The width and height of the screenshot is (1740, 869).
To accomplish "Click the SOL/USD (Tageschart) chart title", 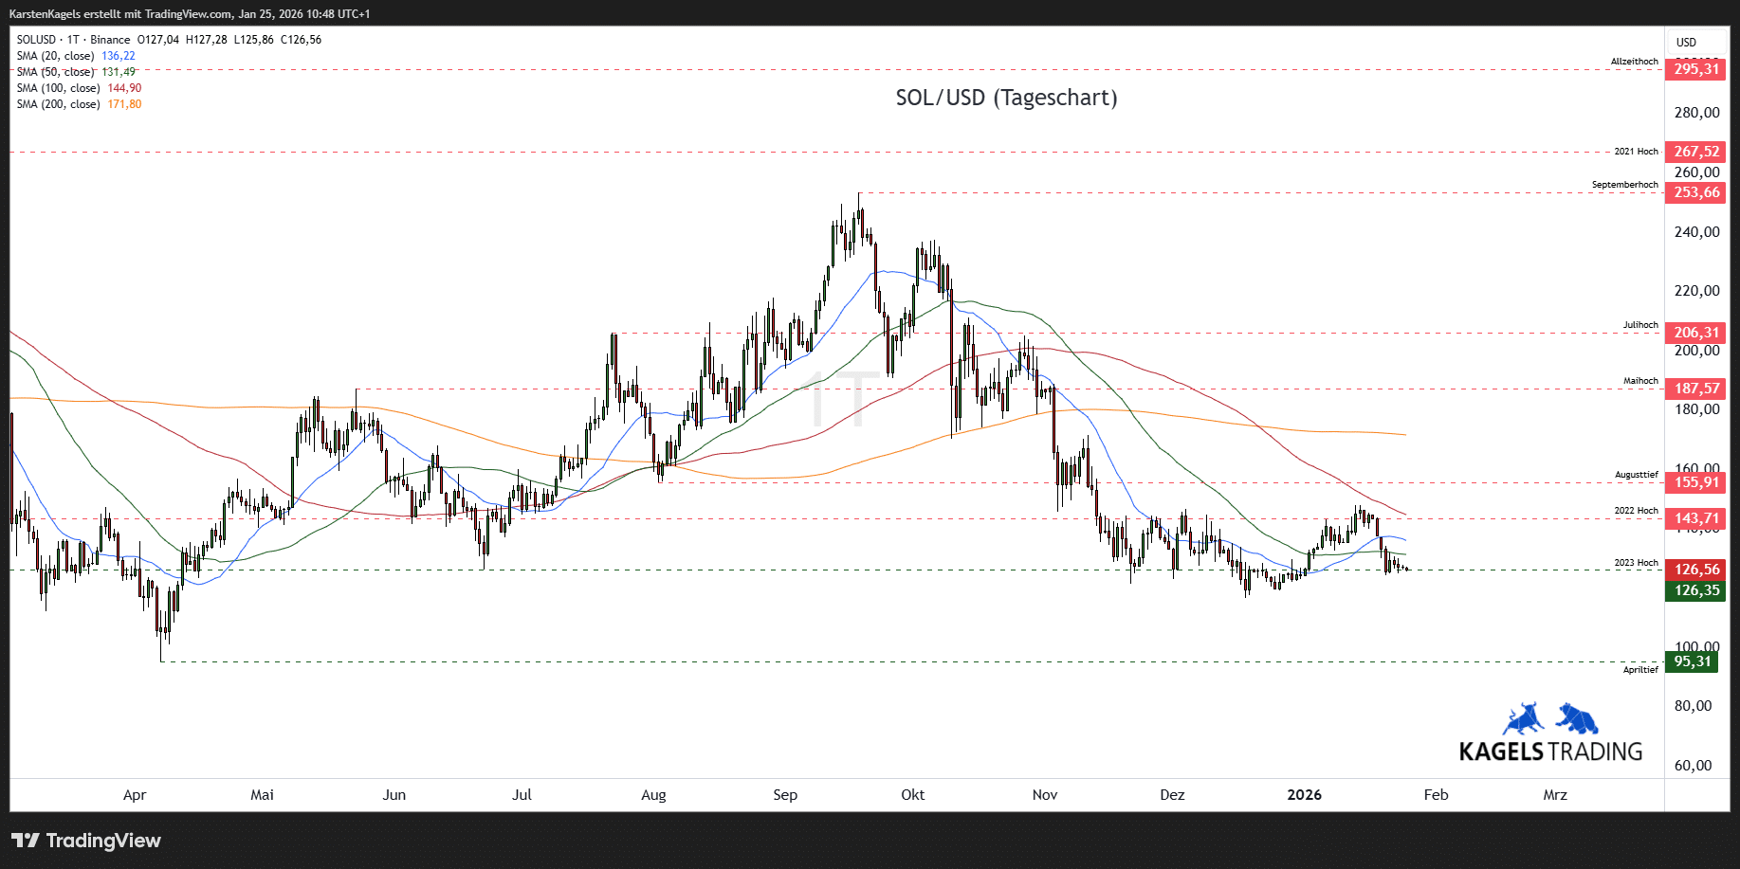I will (1006, 98).
